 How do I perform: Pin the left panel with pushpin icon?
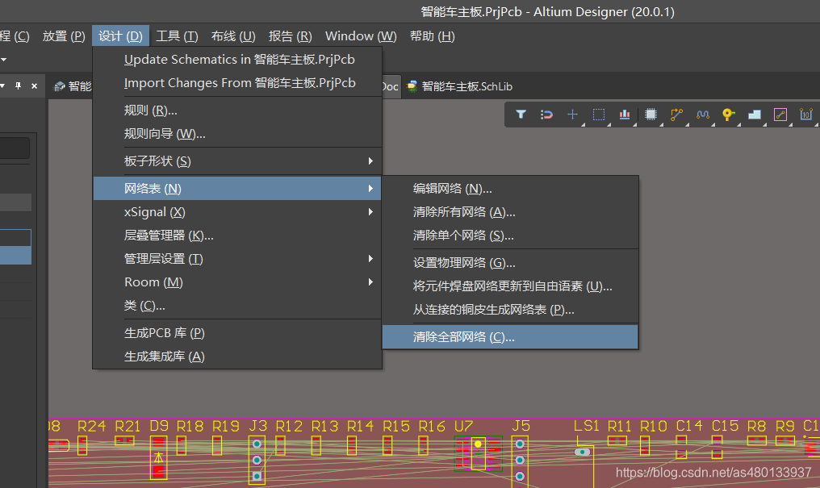(x=18, y=86)
